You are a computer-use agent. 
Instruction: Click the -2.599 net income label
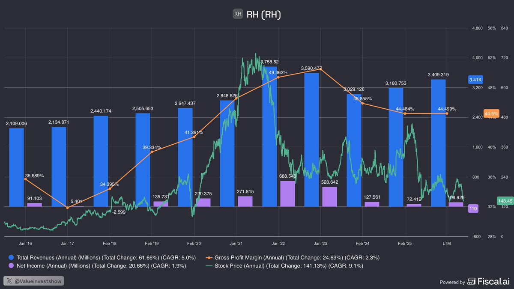[x=118, y=212]
